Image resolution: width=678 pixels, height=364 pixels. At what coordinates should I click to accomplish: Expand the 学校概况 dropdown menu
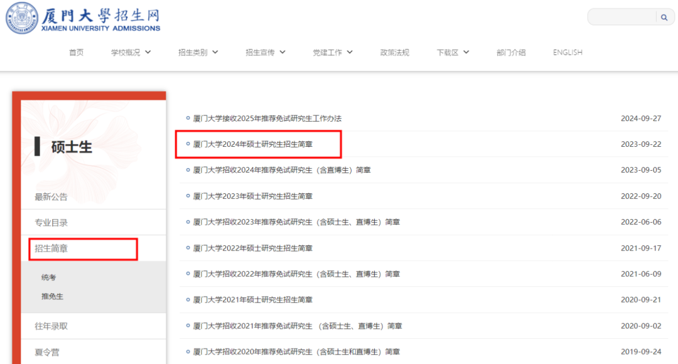pos(131,52)
